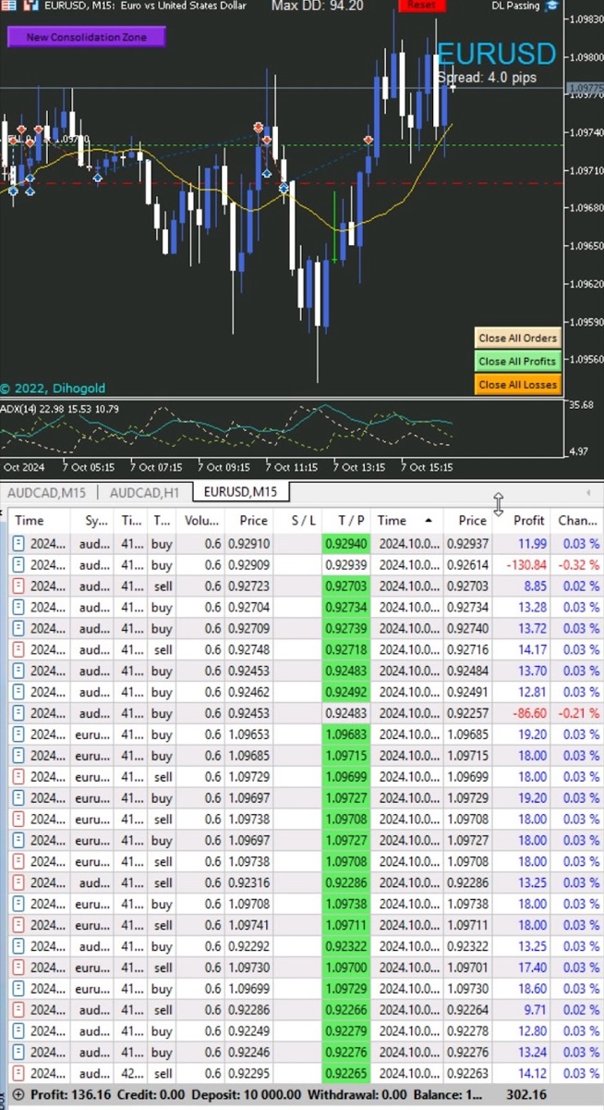Click the Max DD: 94.20 label
Image resolution: width=604 pixels, height=1110 pixels.
[317, 6]
